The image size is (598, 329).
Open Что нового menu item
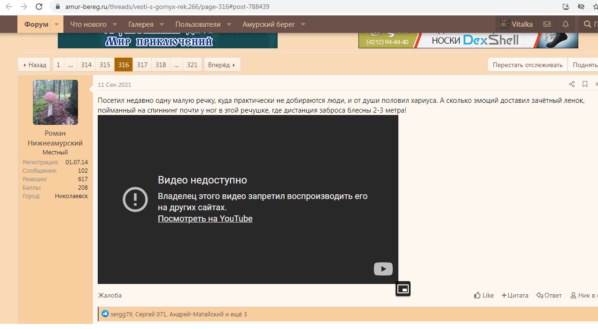88,24
